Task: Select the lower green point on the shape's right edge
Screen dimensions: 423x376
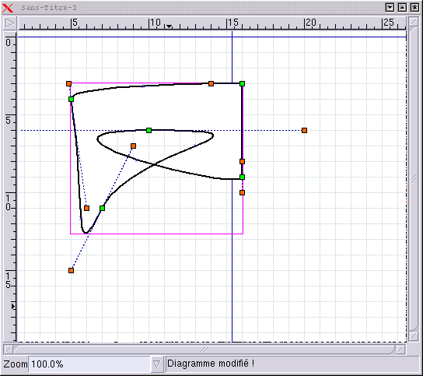Action: (243, 177)
